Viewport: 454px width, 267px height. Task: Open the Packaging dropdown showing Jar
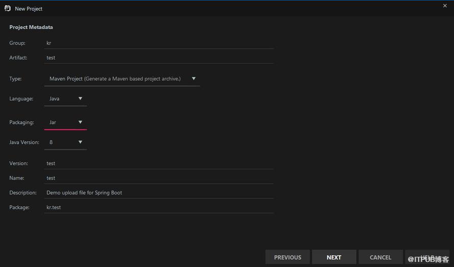tap(65, 123)
